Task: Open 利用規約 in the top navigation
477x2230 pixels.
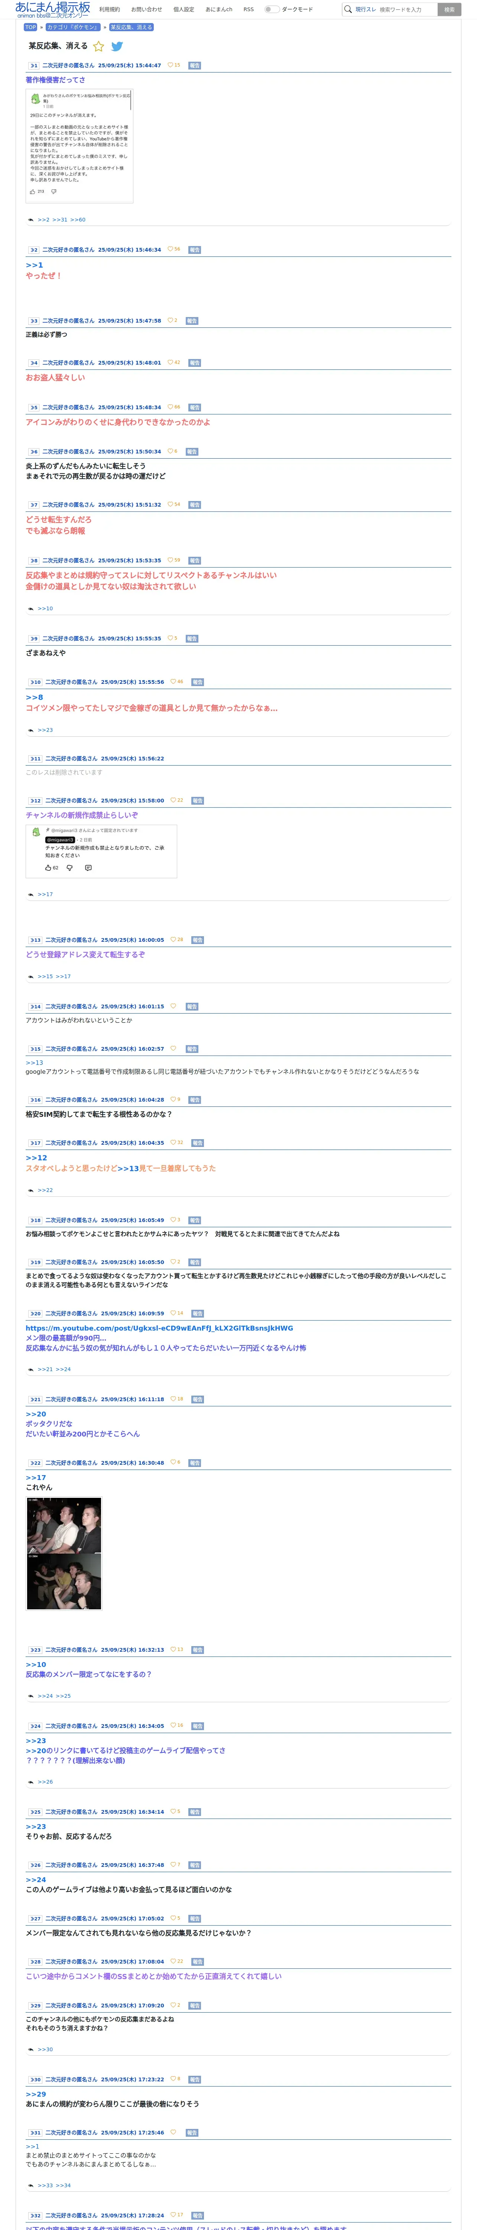Action: [109, 10]
